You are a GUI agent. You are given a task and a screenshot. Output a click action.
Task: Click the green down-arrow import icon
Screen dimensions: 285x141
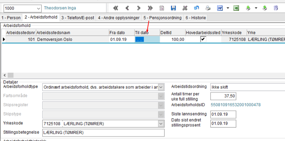point(265,8)
